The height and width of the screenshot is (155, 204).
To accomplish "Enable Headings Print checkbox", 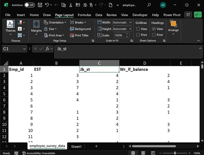I will click(x=154, y=35).
